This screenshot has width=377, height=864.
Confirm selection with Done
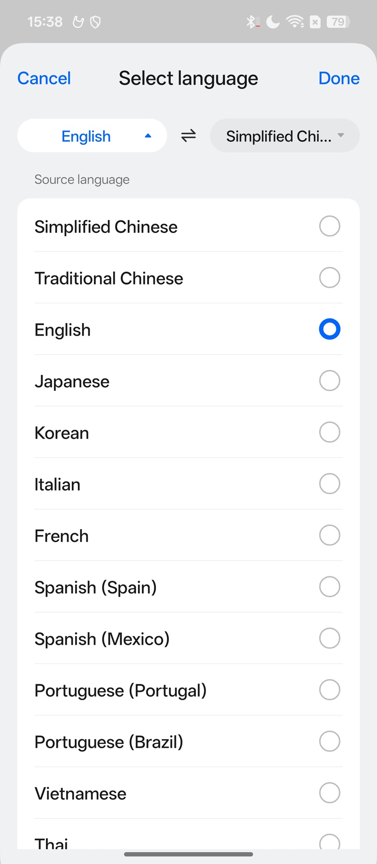[x=339, y=78]
